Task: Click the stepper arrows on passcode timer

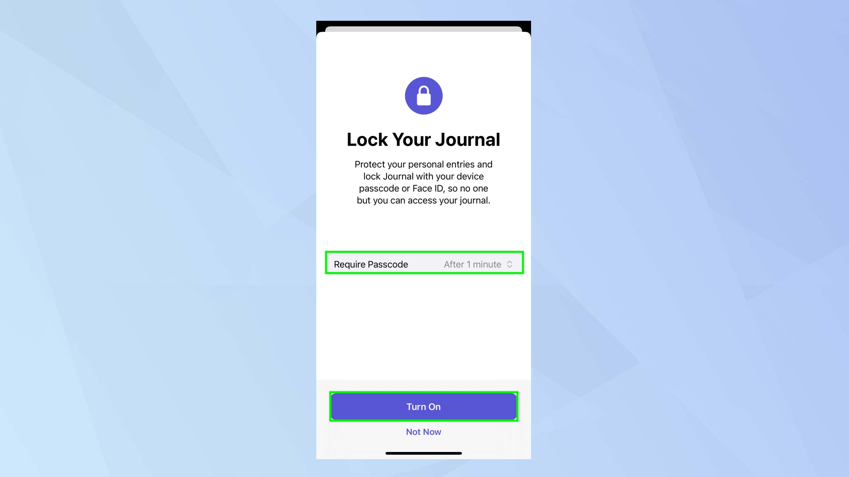Action: click(x=509, y=265)
